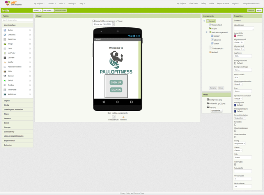
Task: Open the Help menu
Action: [82, 4]
